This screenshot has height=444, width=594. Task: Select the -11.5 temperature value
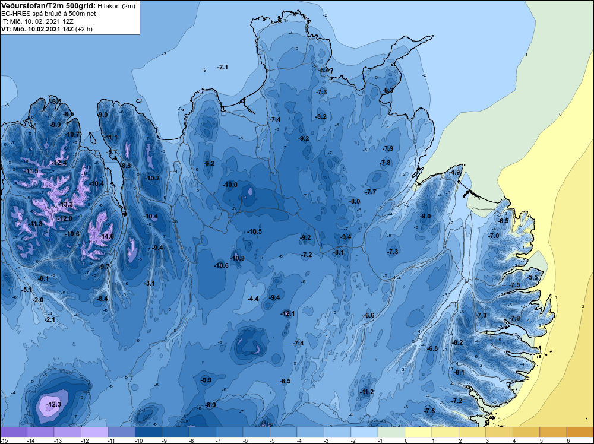pyautogui.click(x=31, y=172)
